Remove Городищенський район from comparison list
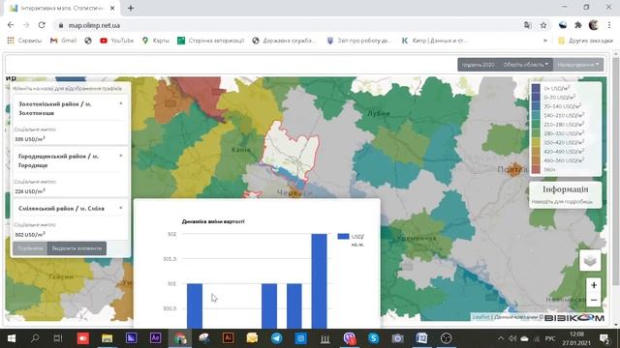The height and width of the screenshot is (348, 620). [121, 156]
